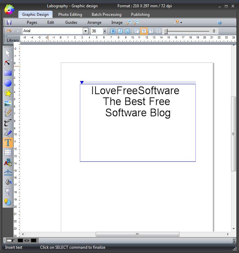The image size is (239, 253).
Task: Select the table grid tool
Action: point(8,152)
